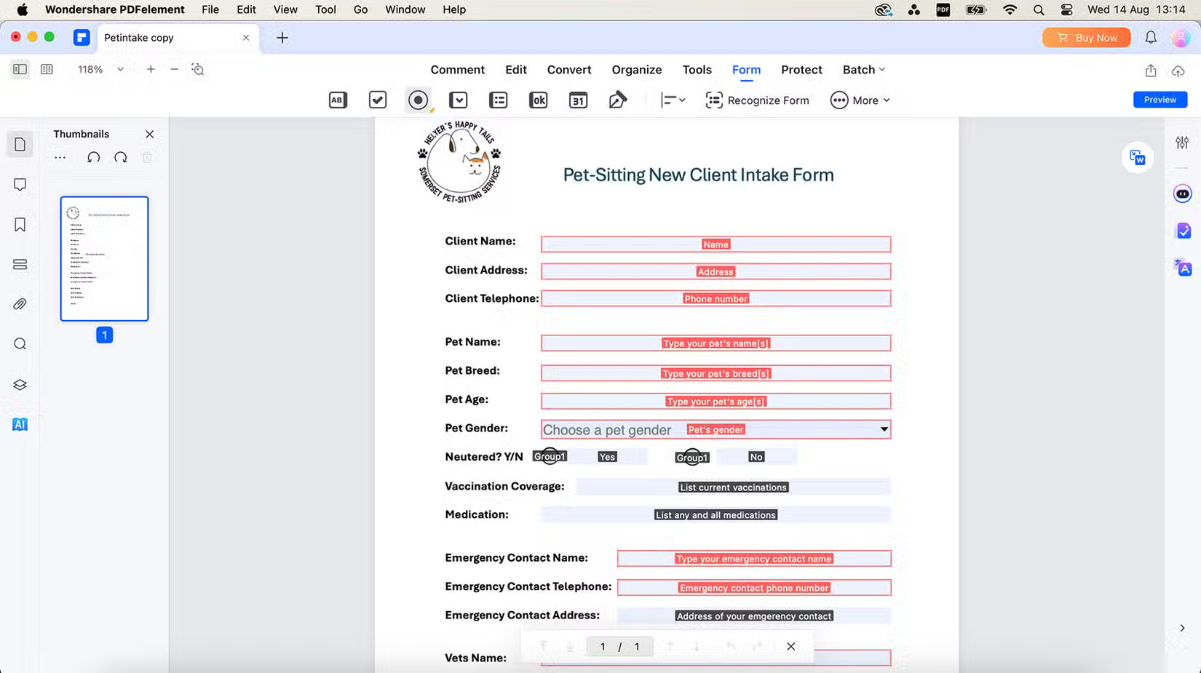This screenshot has height=673, width=1201.
Task: Select the Date Field form tool
Action: pyautogui.click(x=578, y=100)
